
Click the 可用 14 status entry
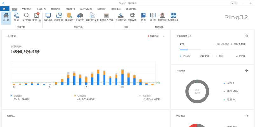point(230,99)
